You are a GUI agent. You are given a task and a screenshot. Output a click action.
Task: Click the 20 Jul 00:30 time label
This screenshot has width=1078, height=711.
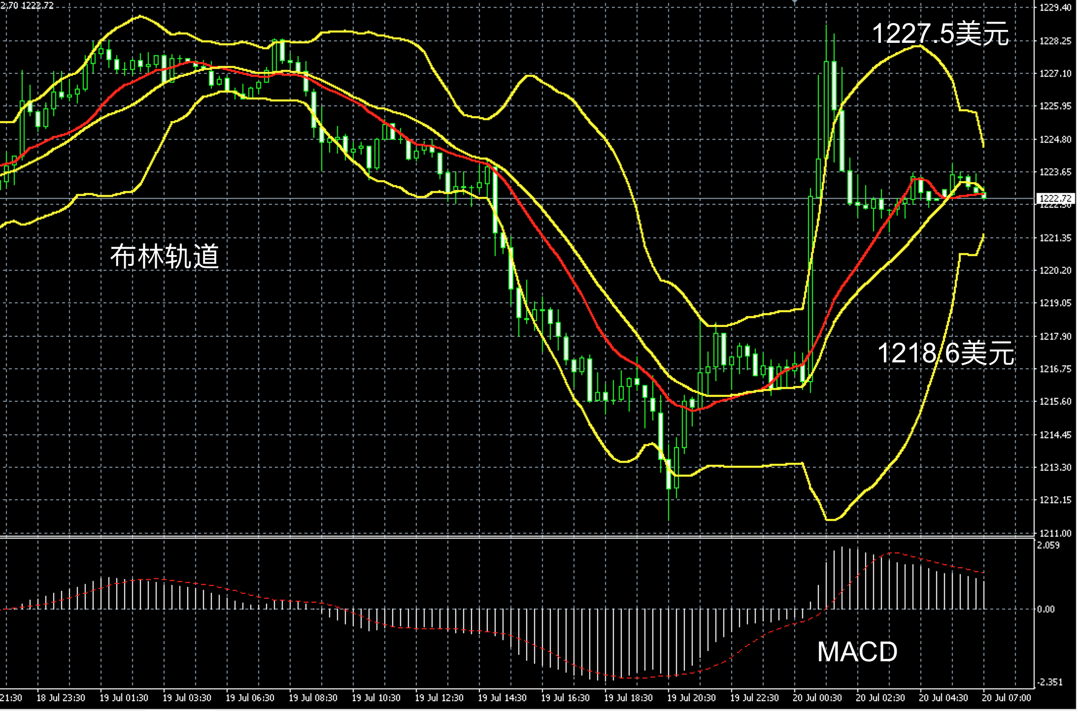tap(817, 698)
